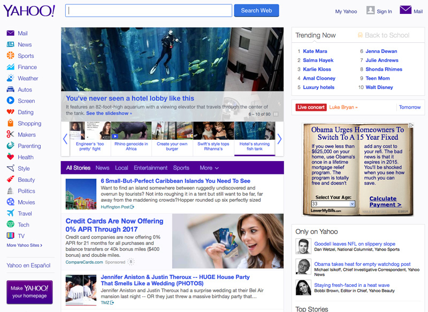
Task: Open Create your own burger thumbnail
Action: click(172, 139)
